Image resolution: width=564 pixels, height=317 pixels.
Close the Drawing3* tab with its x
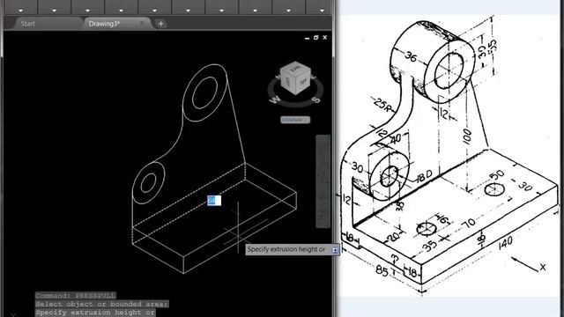[x=142, y=24]
